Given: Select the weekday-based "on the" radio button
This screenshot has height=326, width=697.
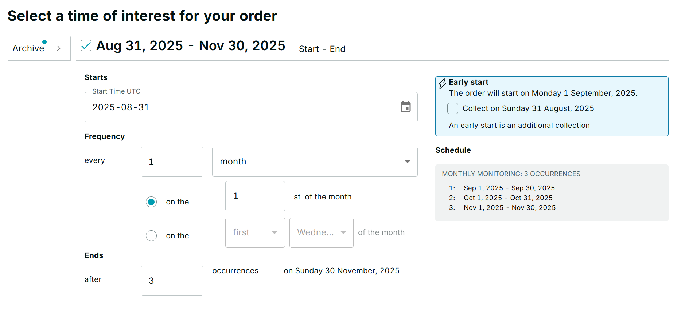Looking at the screenshot, I should [x=151, y=236].
